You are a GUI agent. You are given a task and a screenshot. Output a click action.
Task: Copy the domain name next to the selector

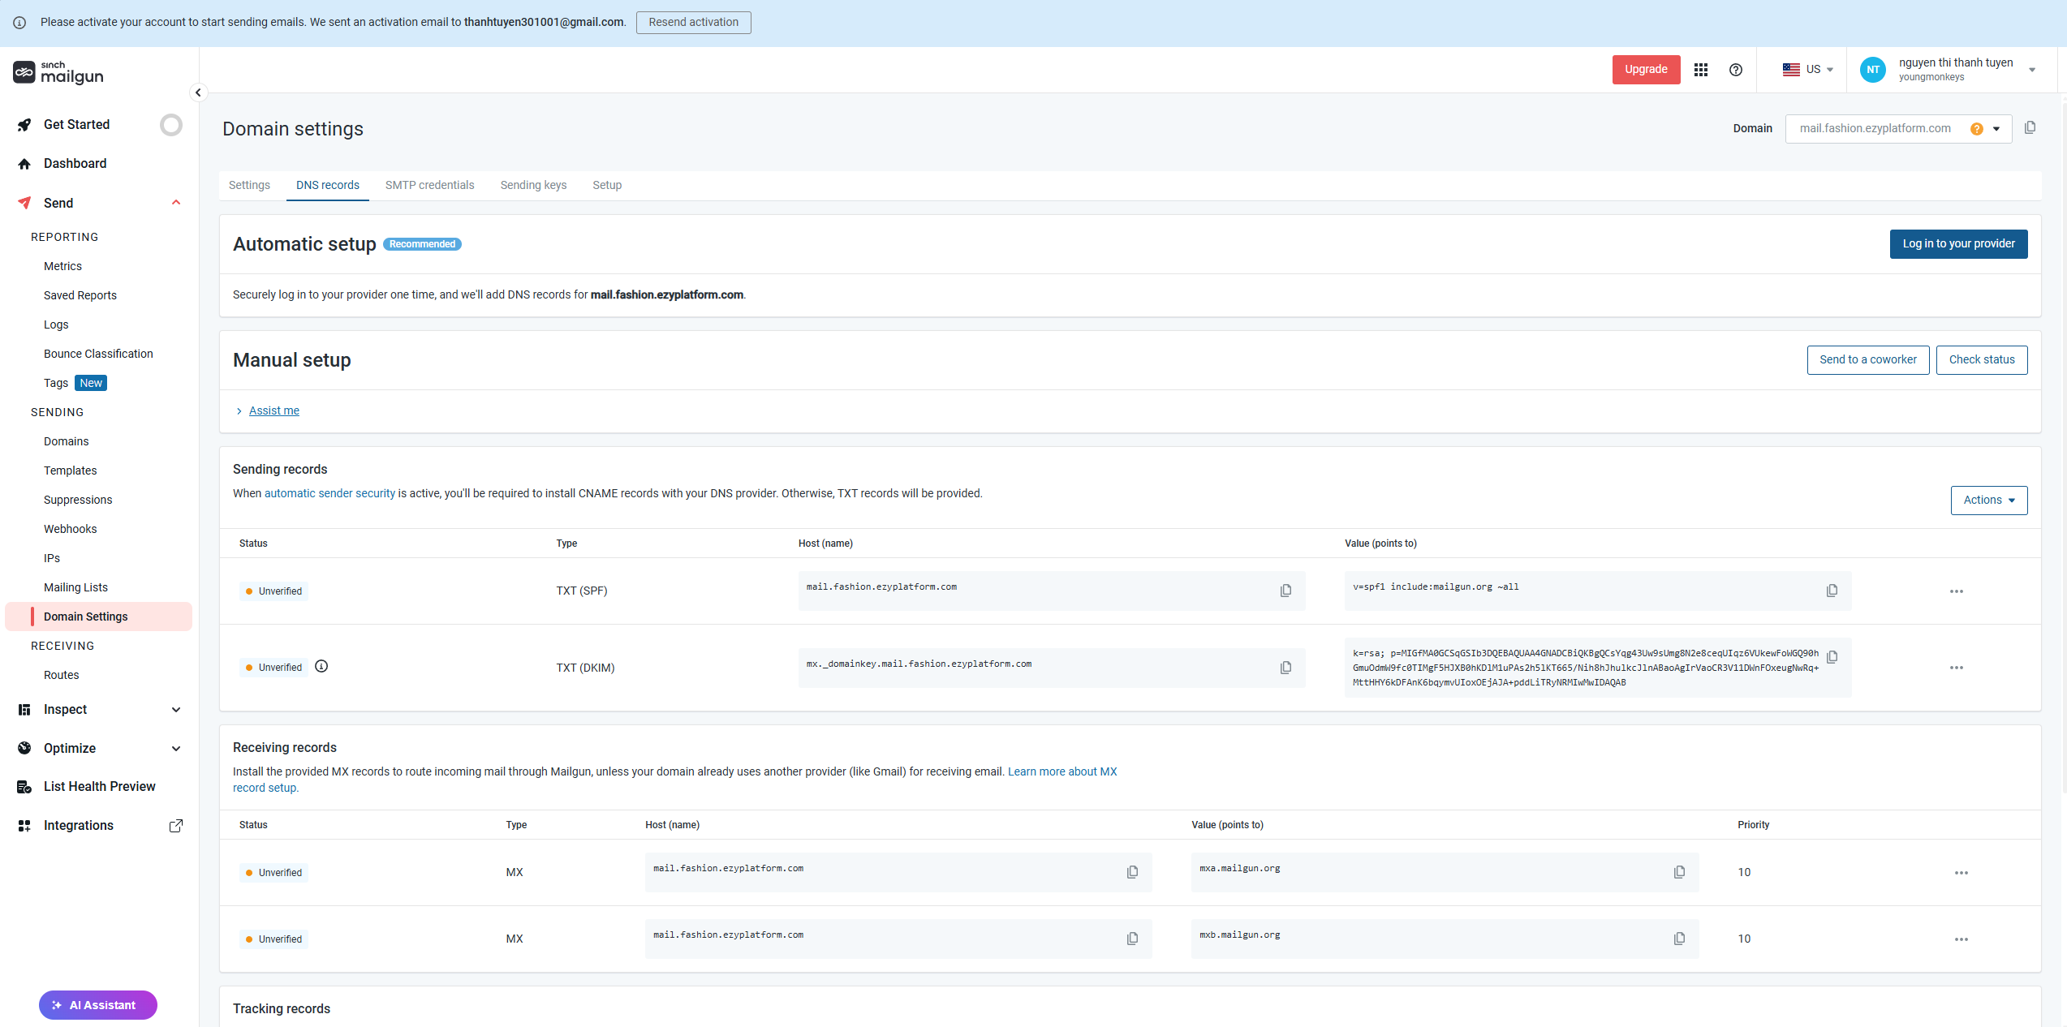(x=2030, y=128)
